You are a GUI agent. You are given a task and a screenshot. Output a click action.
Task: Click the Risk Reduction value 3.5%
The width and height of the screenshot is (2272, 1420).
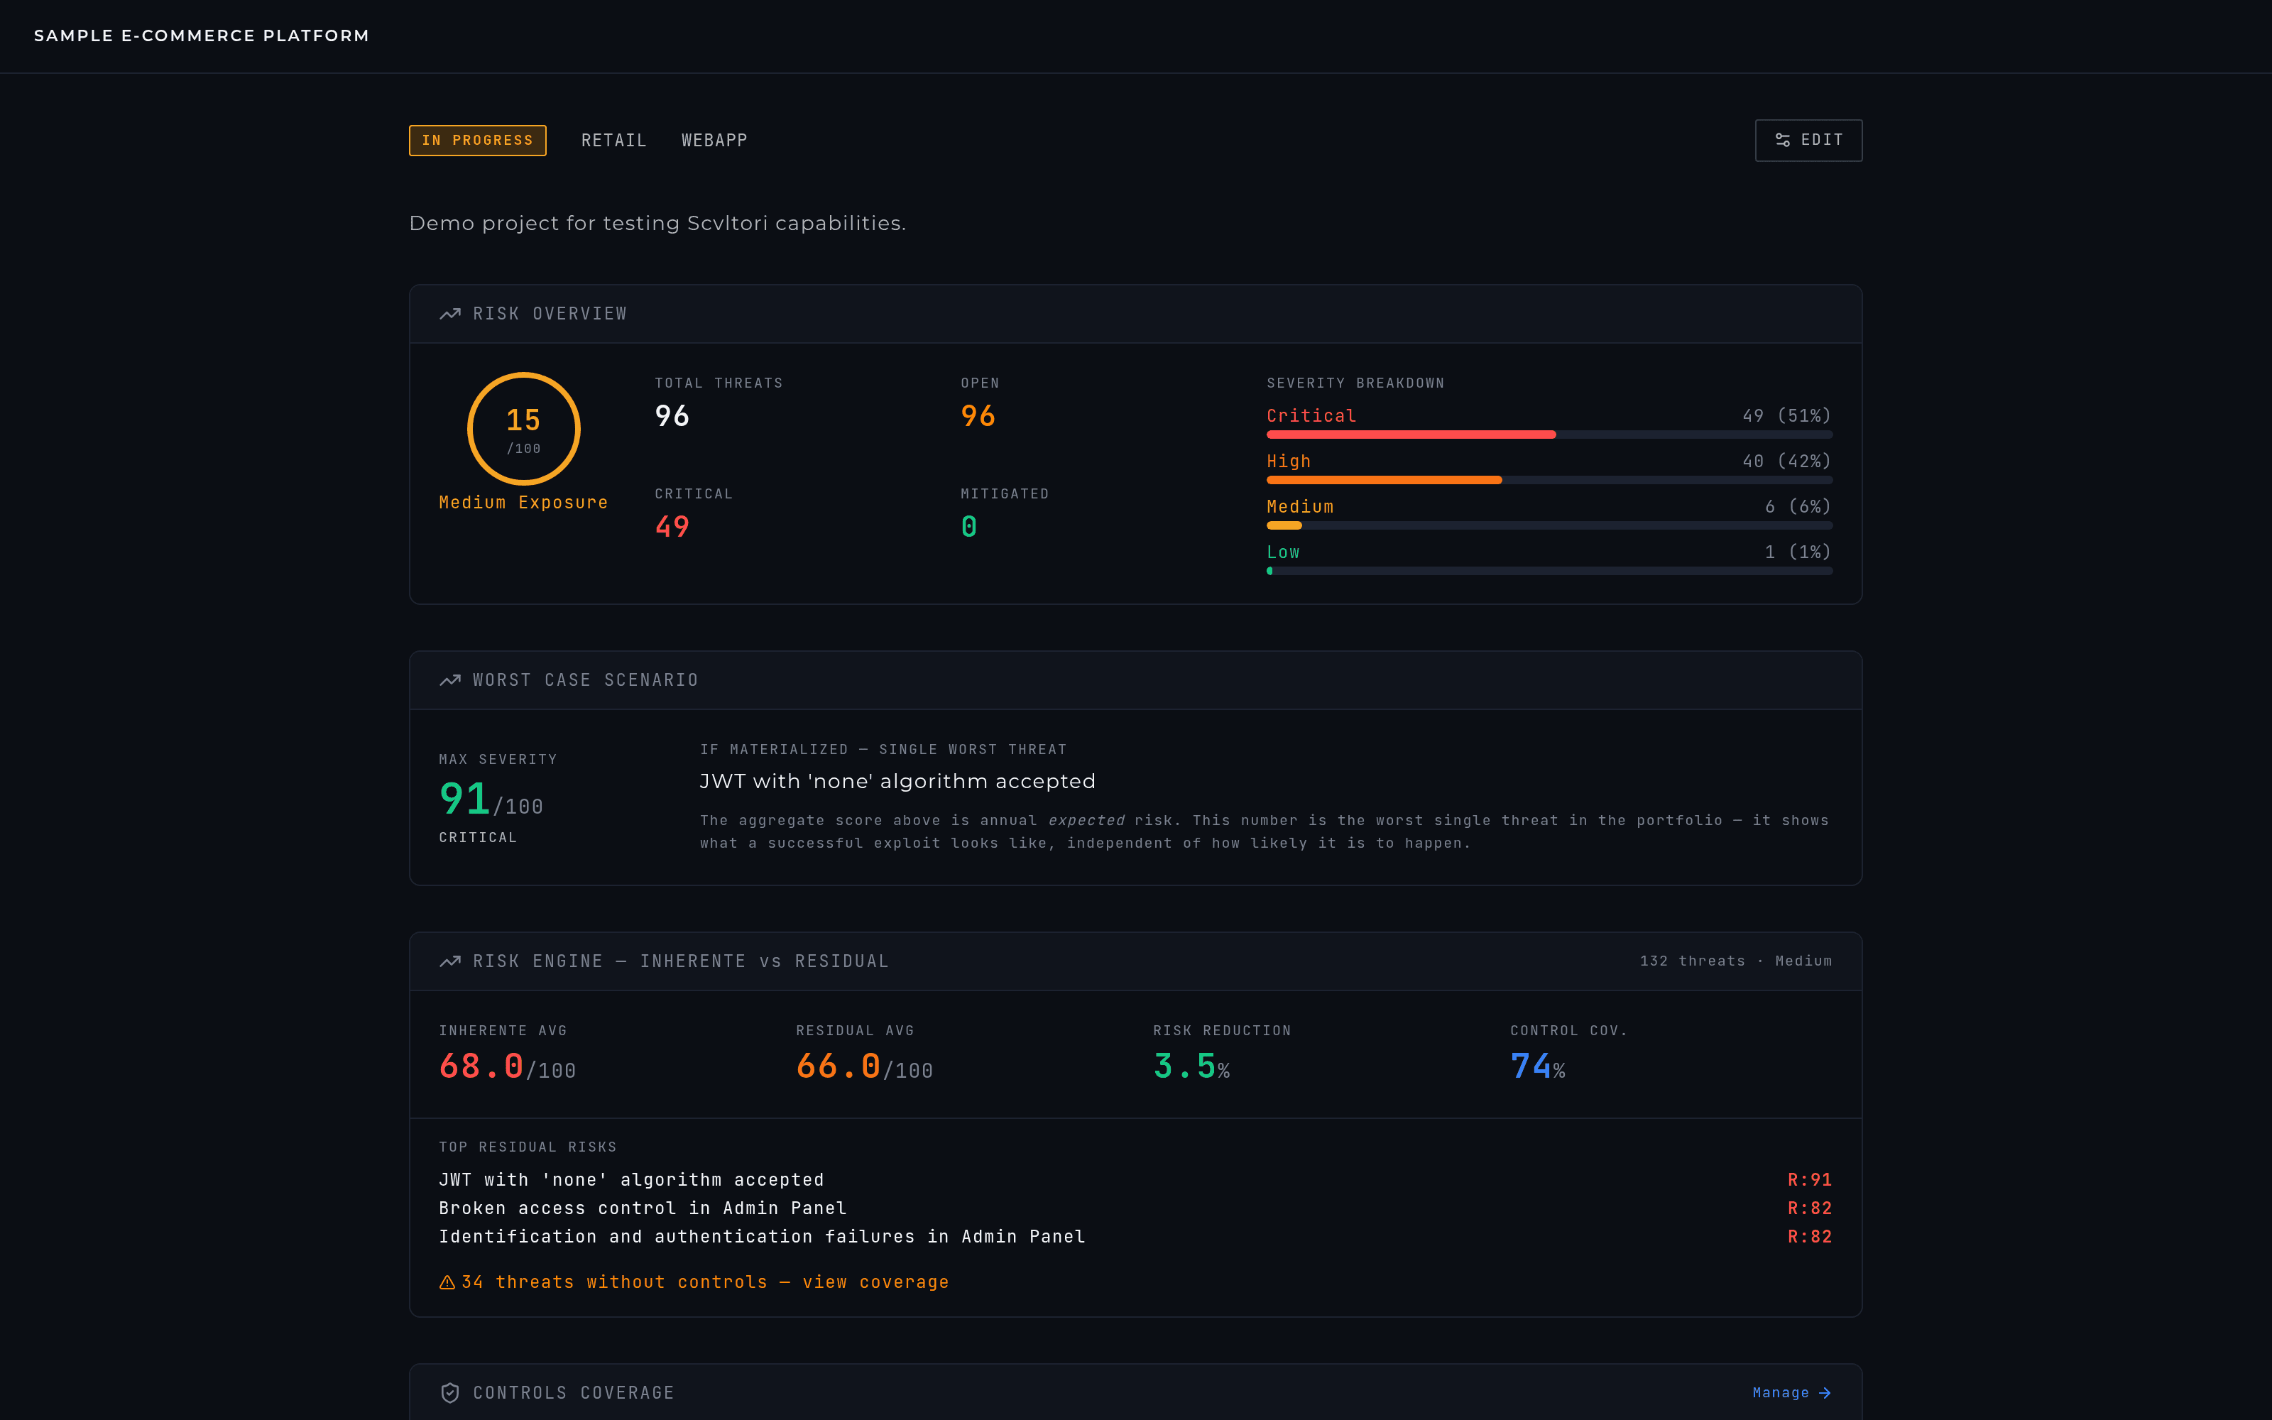coord(1191,1067)
